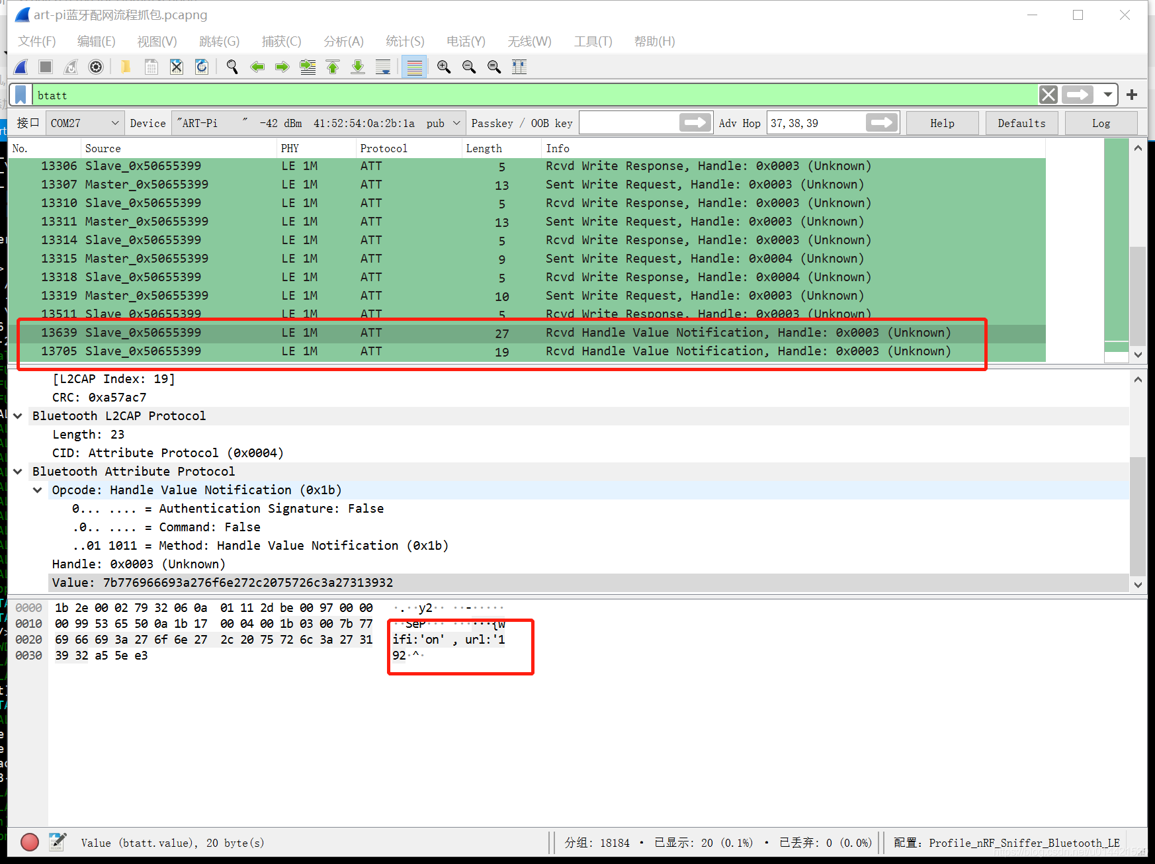Toggle auto-scroll during live capture
The width and height of the screenshot is (1155, 864).
click(x=383, y=67)
